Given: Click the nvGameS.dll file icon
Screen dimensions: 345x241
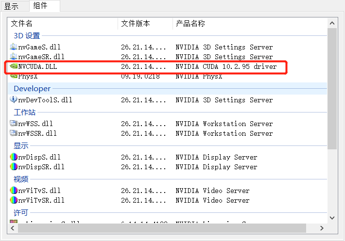Looking at the screenshot, I should (x=14, y=47).
